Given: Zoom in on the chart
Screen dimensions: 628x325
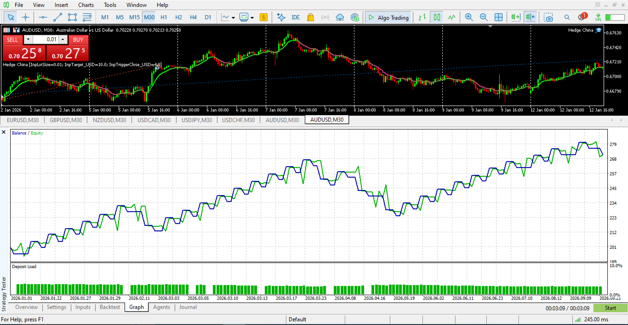Looking at the screenshot, I should click(469, 17).
